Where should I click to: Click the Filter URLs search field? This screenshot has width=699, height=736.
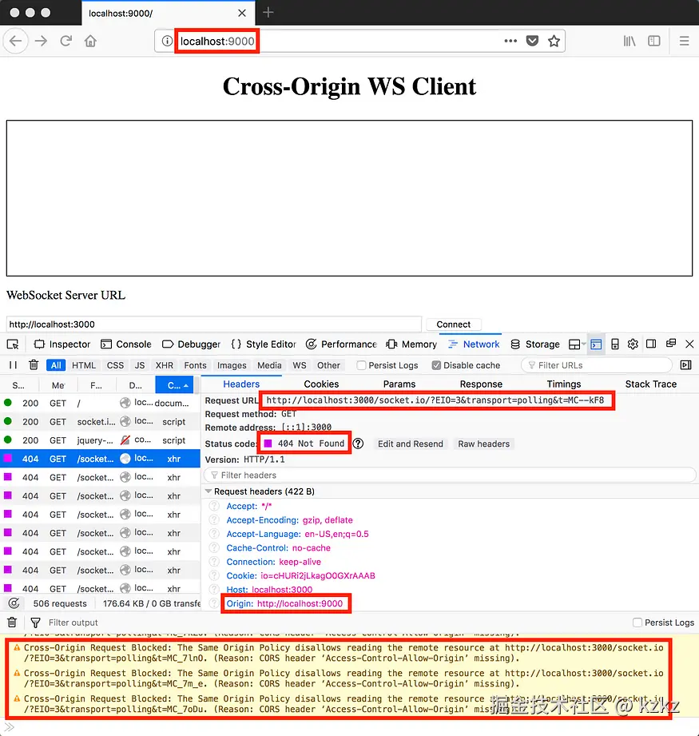tap(596, 365)
